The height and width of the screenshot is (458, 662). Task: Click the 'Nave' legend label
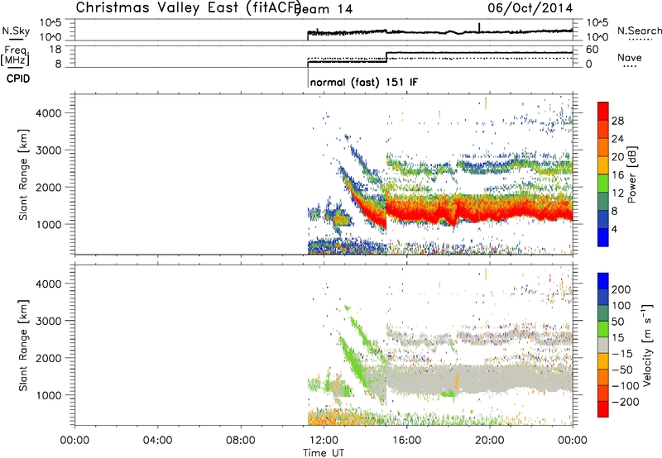click(629, 57)
